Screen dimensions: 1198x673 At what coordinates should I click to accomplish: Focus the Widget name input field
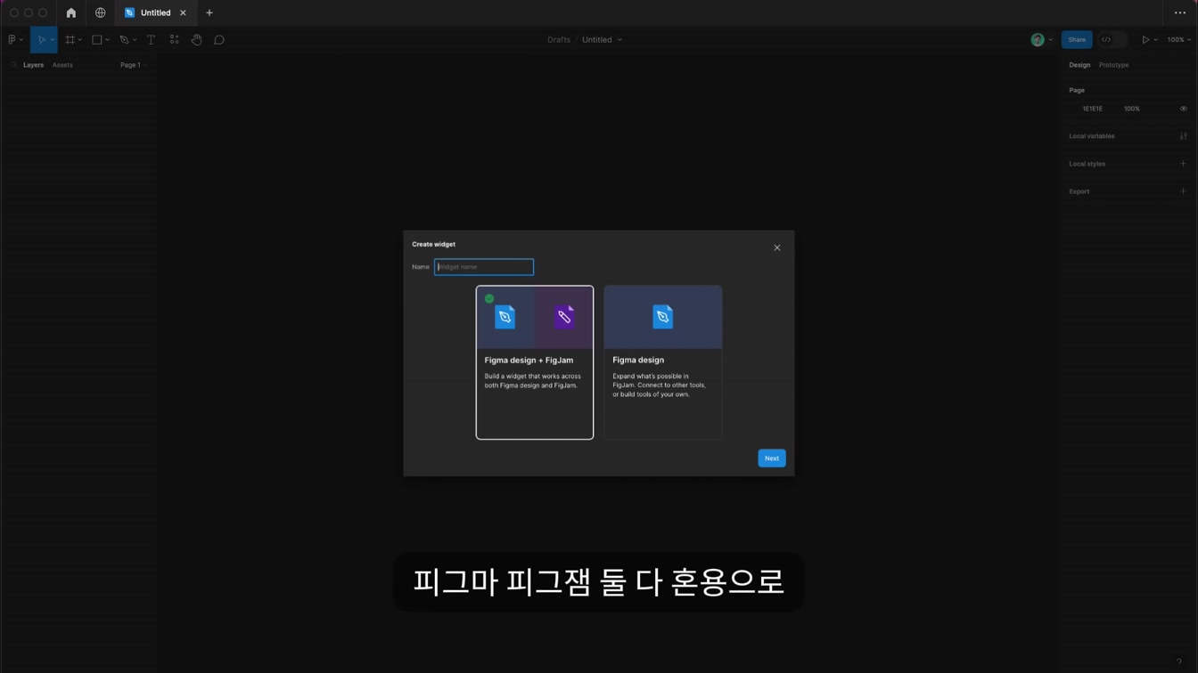click(484, 267)
